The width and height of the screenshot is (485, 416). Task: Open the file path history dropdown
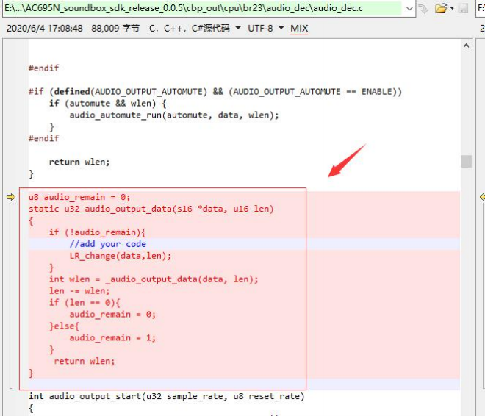point(409,9)
